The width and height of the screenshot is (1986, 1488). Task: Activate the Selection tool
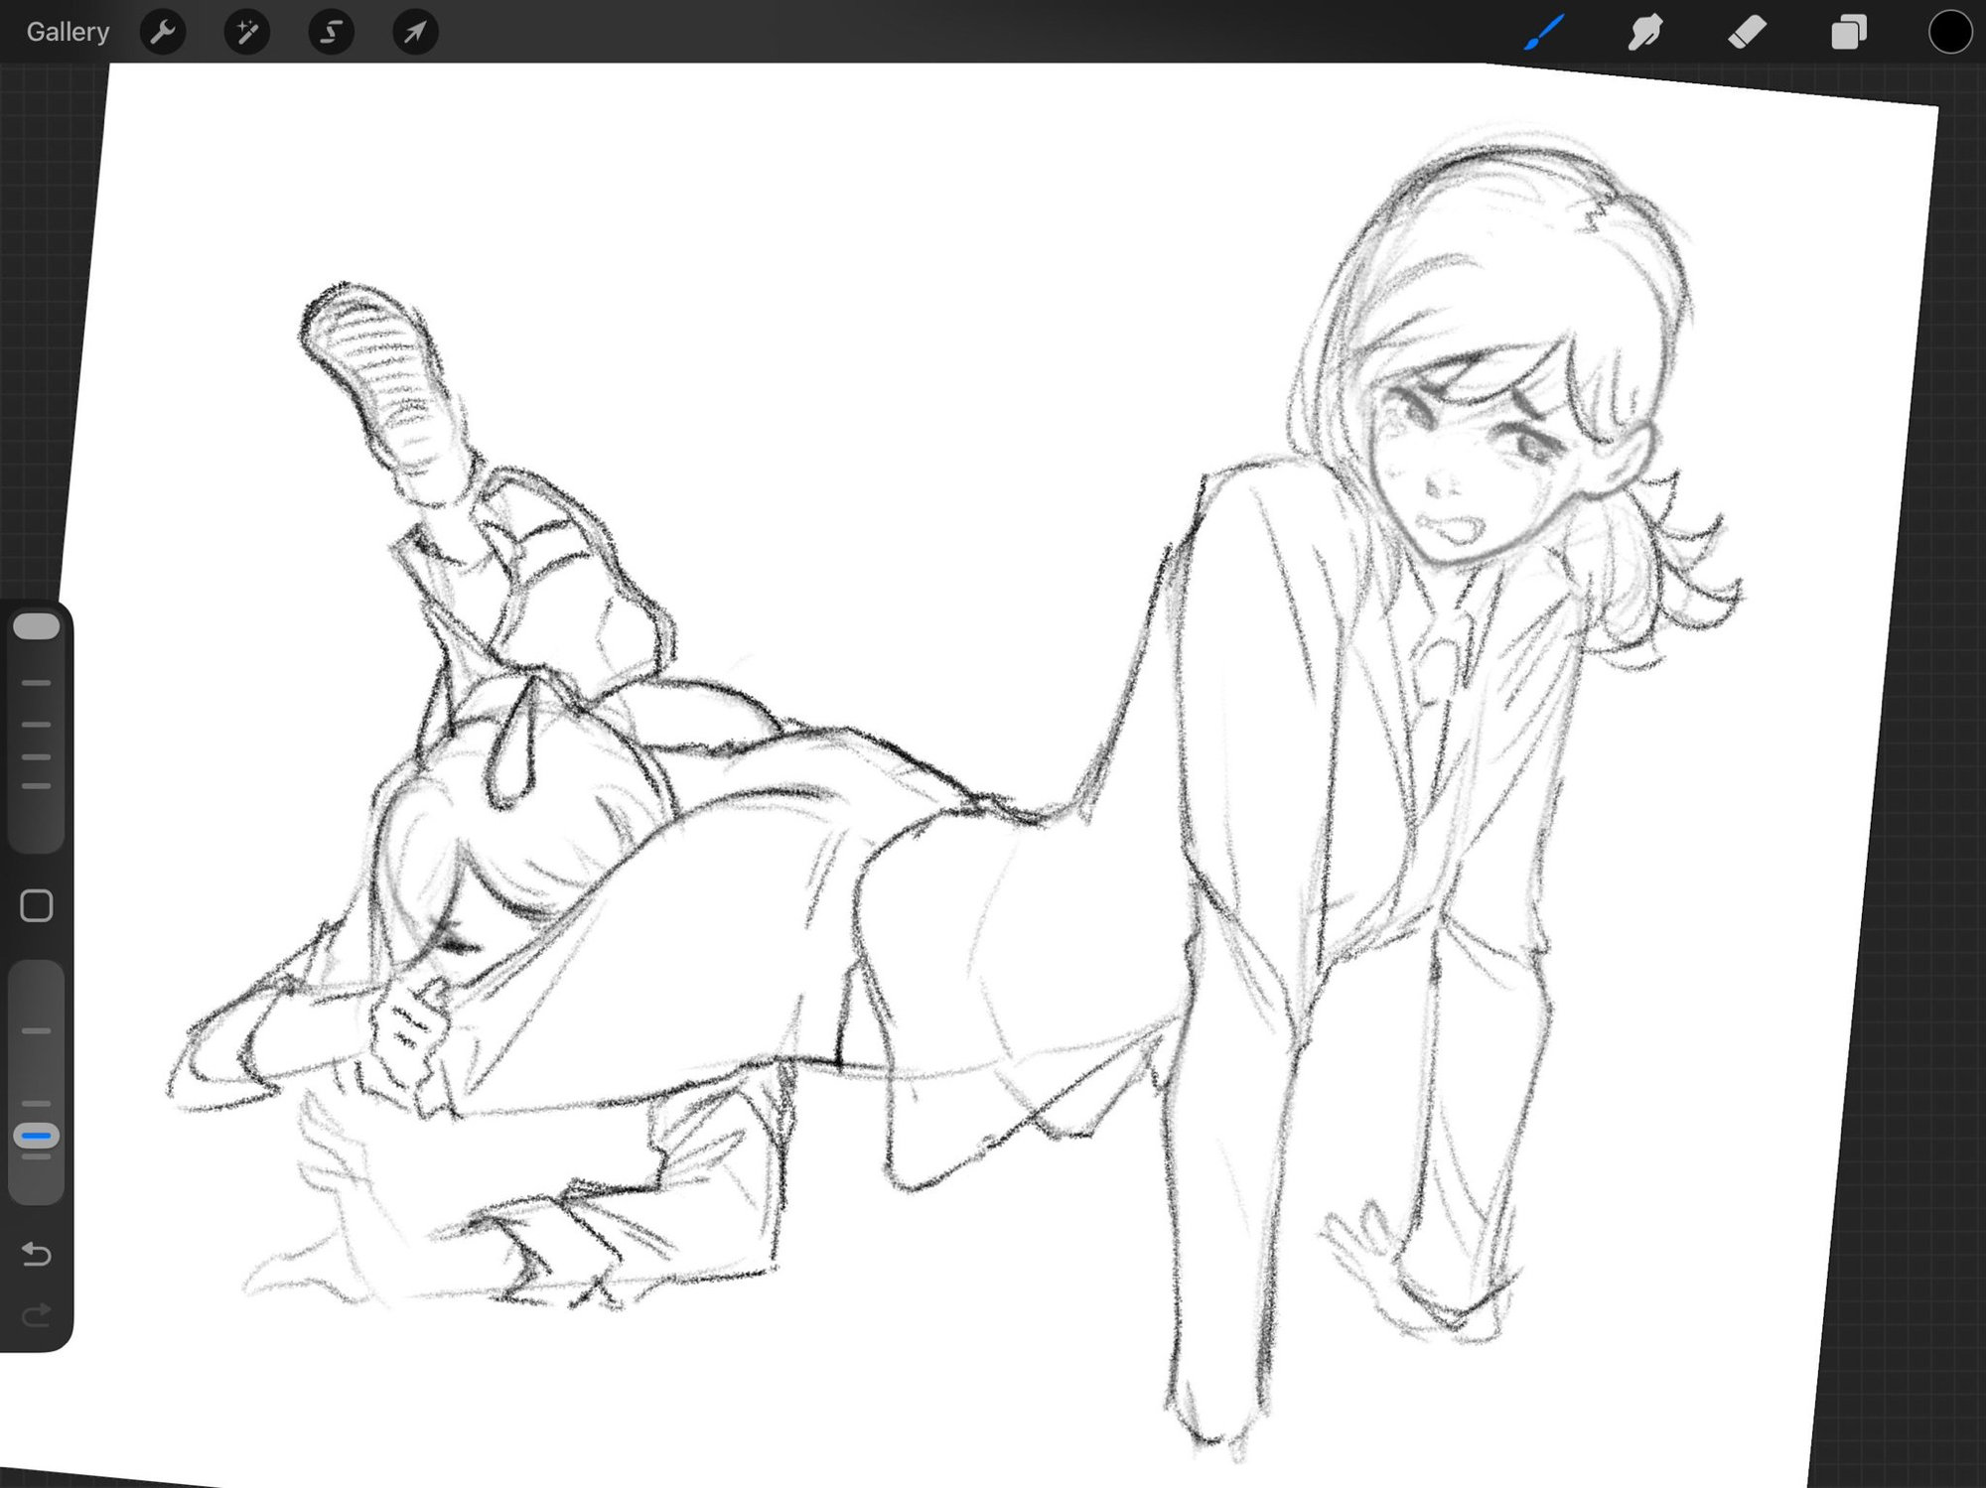click(331, 32)
